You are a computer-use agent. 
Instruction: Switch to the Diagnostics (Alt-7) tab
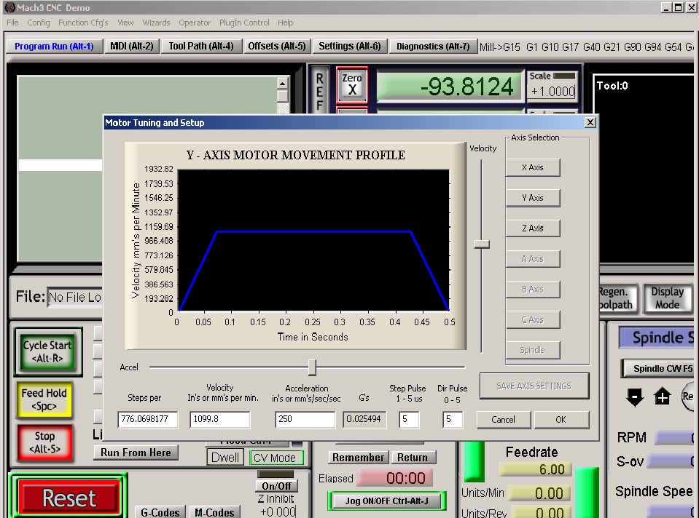433,46
